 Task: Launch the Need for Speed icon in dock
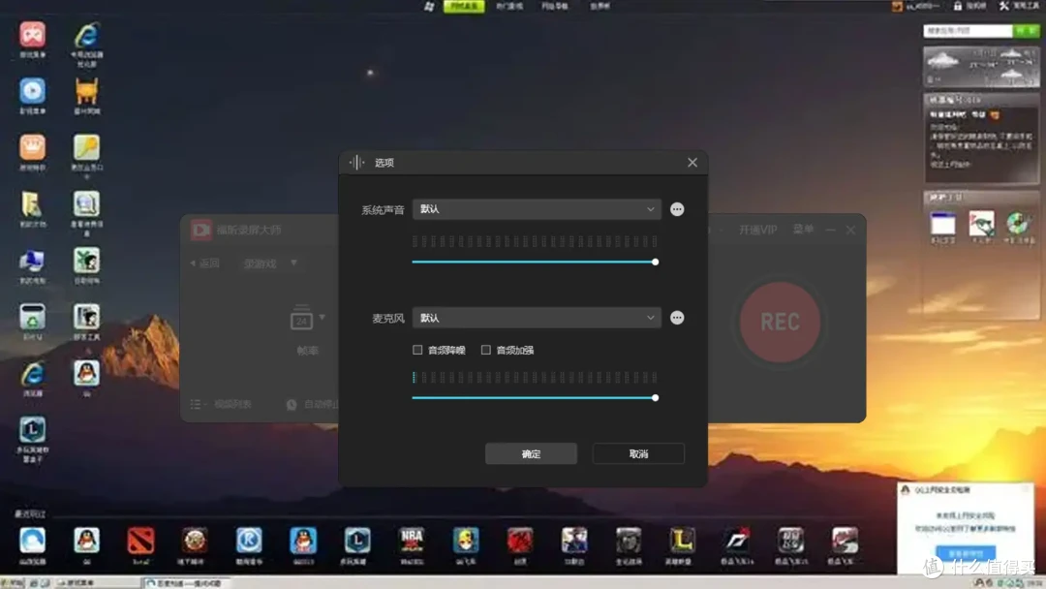coord(736,541)
